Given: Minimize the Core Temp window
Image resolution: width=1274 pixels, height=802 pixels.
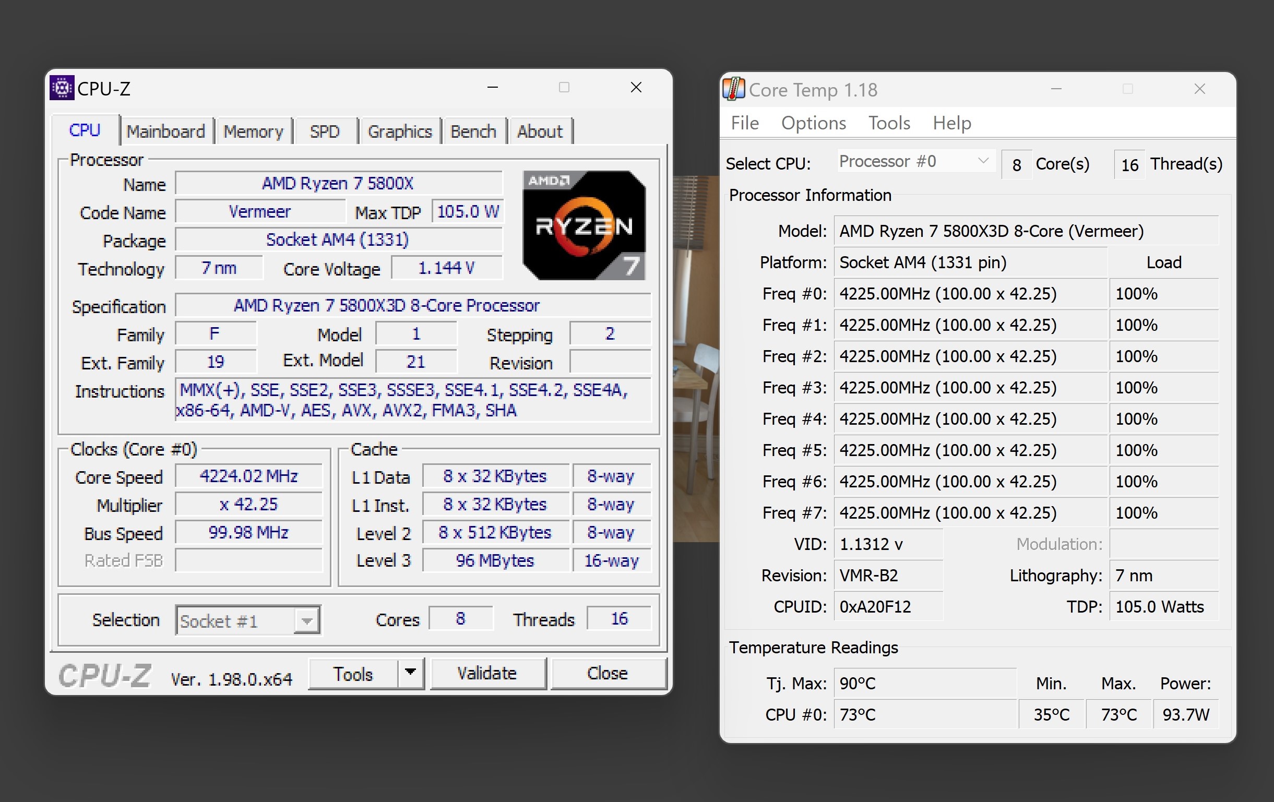Looking at the screenshot, I should (1056, 89).
